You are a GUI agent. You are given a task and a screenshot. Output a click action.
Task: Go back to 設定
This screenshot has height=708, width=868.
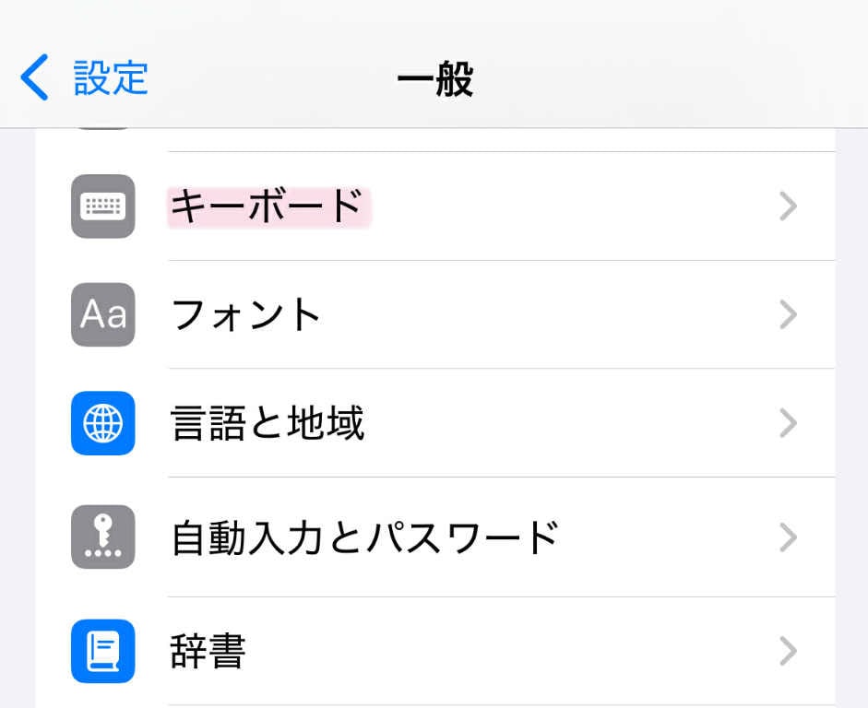click(111, 77)
